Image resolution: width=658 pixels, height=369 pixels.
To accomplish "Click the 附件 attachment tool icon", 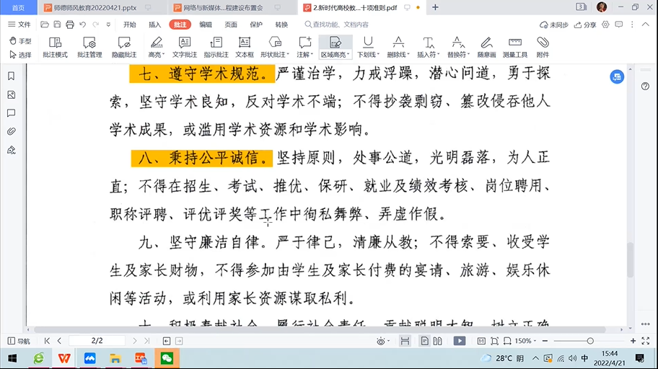I will pyautogui.click(x=543, y=47).
